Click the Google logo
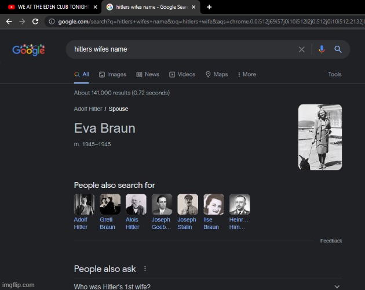The height and width of the screenshot is (290, 365). click(28, 50)
